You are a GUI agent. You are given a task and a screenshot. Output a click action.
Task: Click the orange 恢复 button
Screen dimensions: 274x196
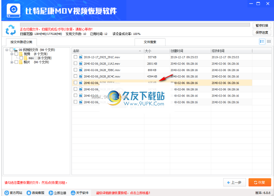point(260,182)
